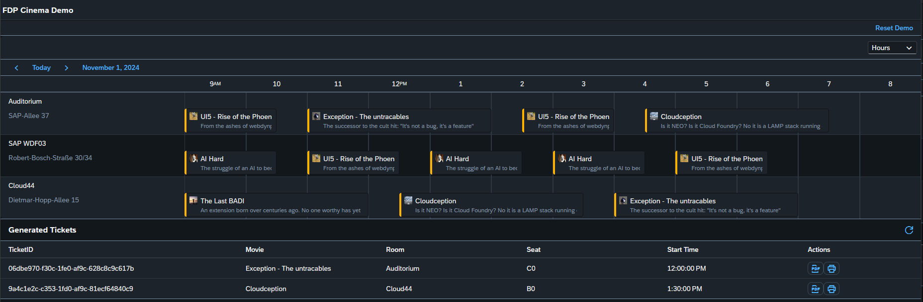This screenshot has height=302, width=923.
Task: Select ticket ID 06dbe970-f30c-1fe0-af9c-628c8c9c617b
Action: (x=71, y=268)
